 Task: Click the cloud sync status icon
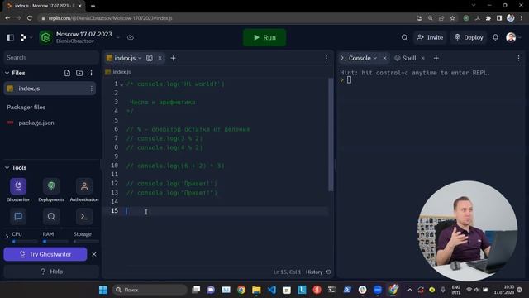point(131,37)
